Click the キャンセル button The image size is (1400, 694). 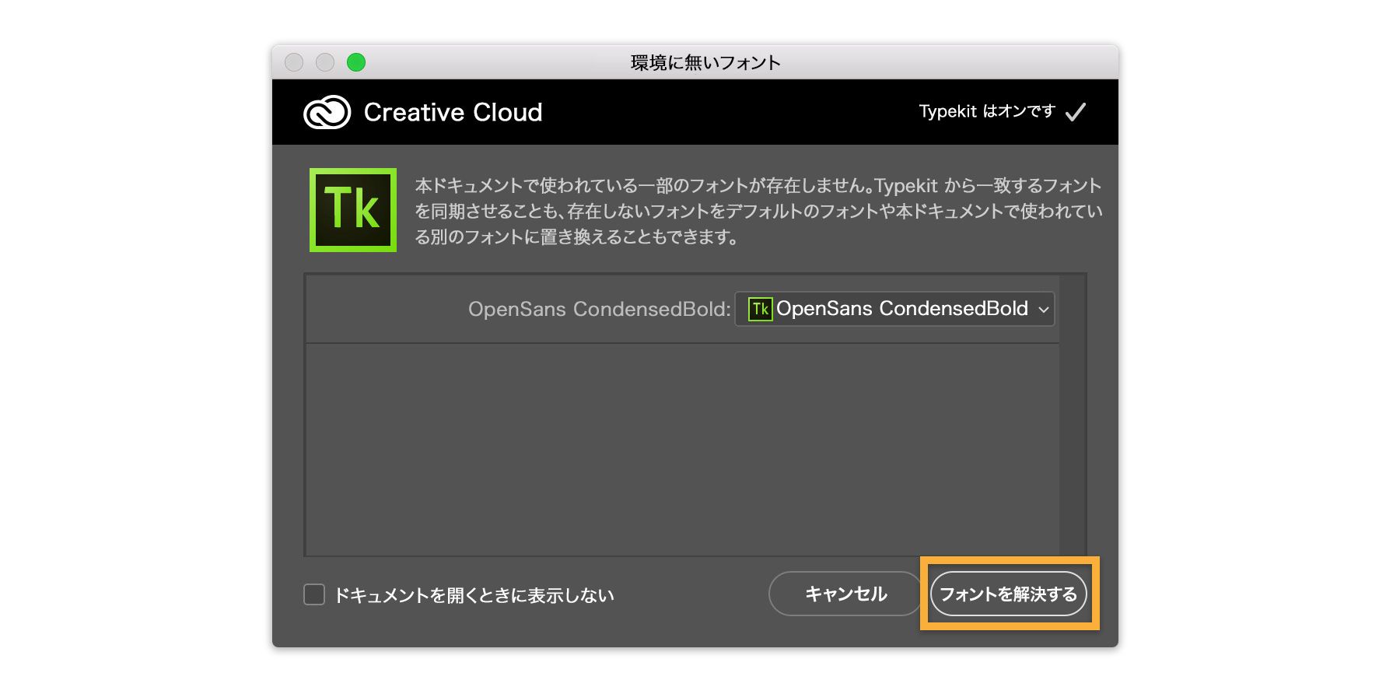click(x=845, y=594)
